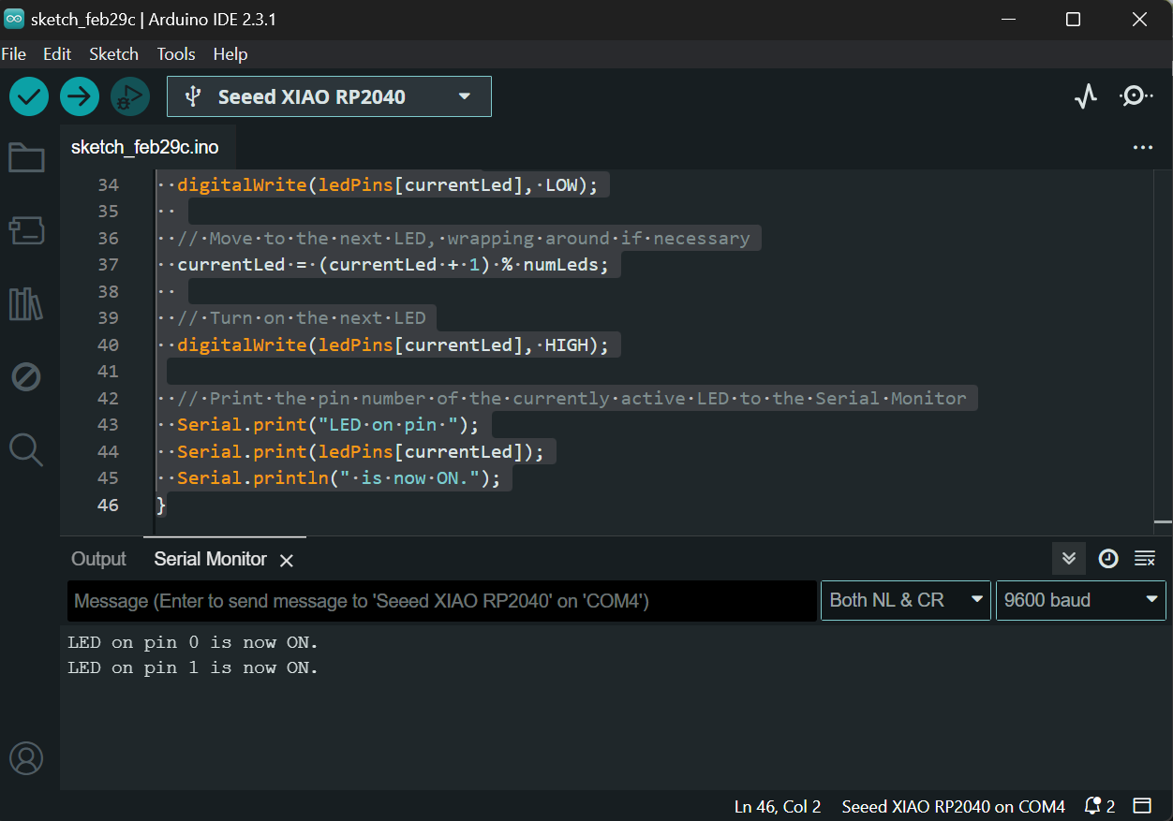Viewport: 1173px width, 821px height.
Task: Open the Boards Manager sidebar icon
Action: [26, 230]
